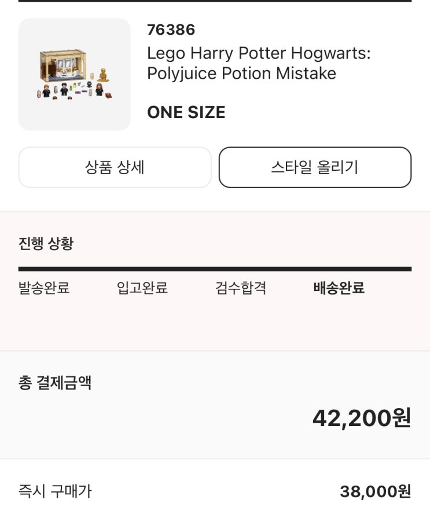Click the 38,000원 instant purchase price
This screenshot has height=507, width=430.
tap(375, 492)
